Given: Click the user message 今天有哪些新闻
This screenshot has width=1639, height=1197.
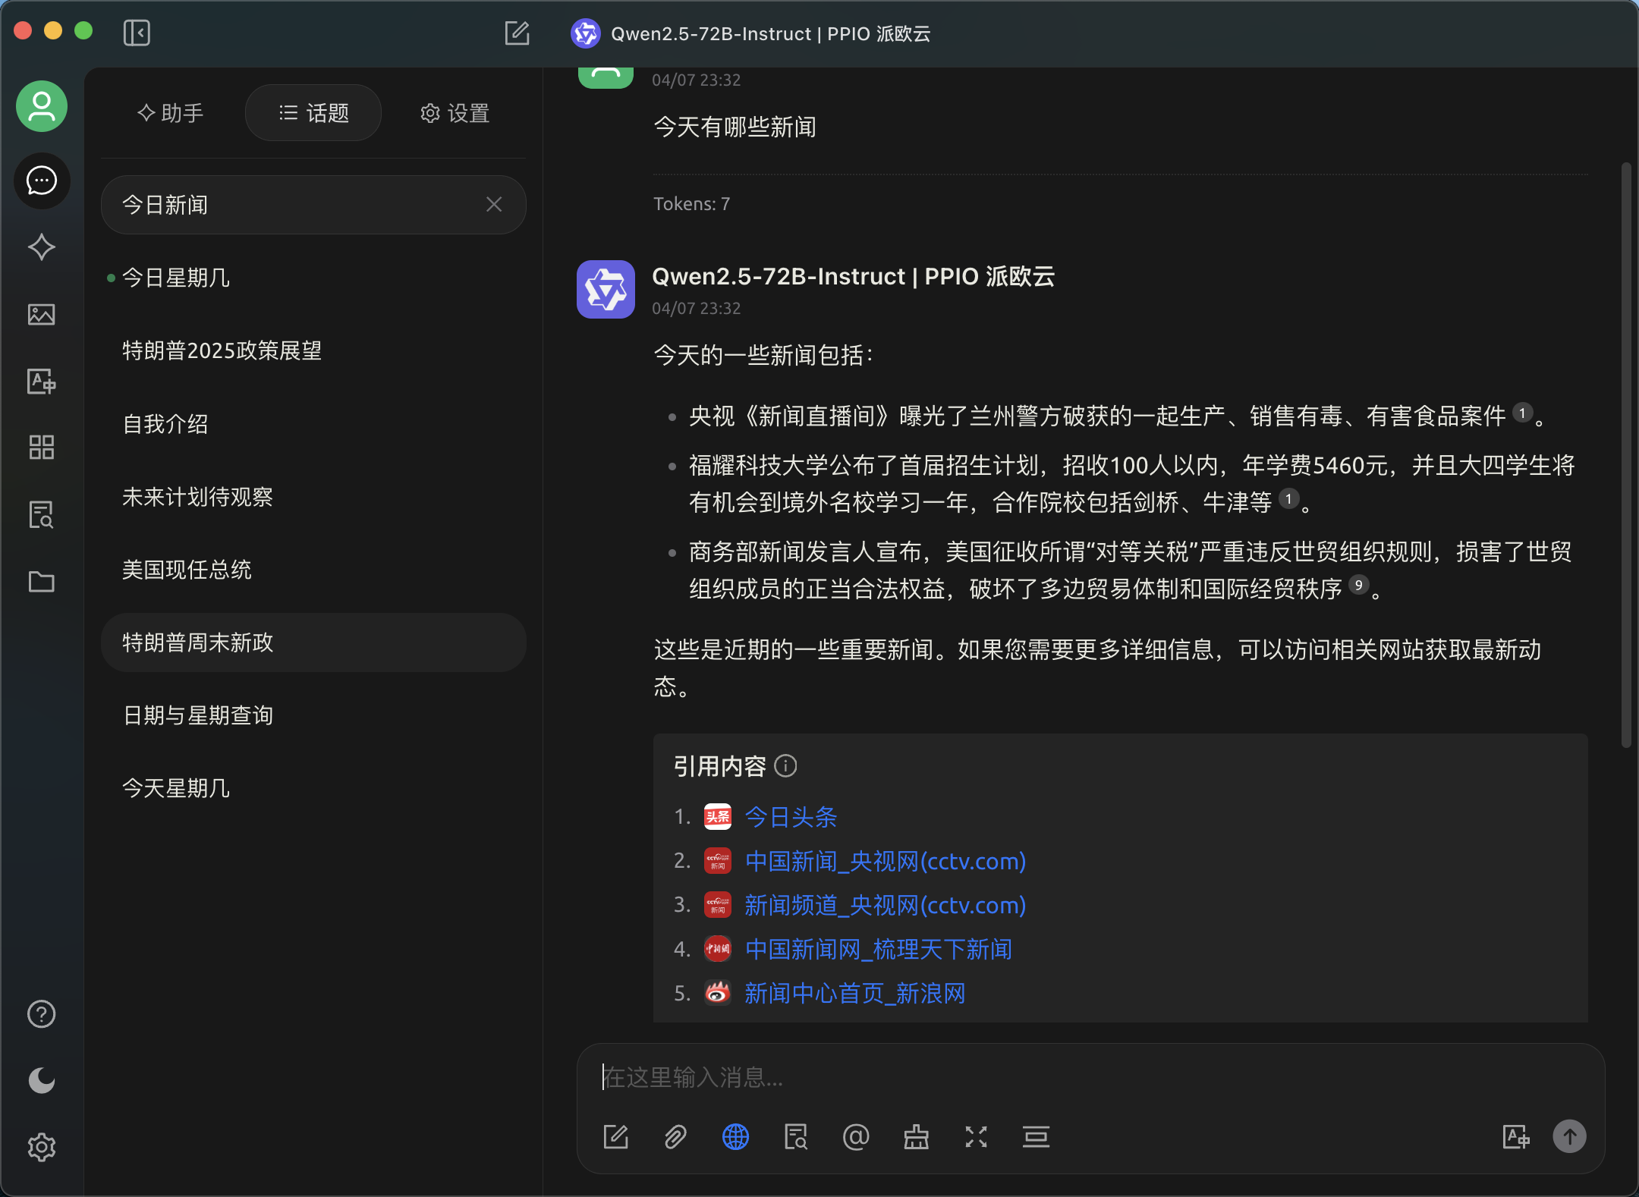Looking at the screenshot, I should tap(735, 127).
